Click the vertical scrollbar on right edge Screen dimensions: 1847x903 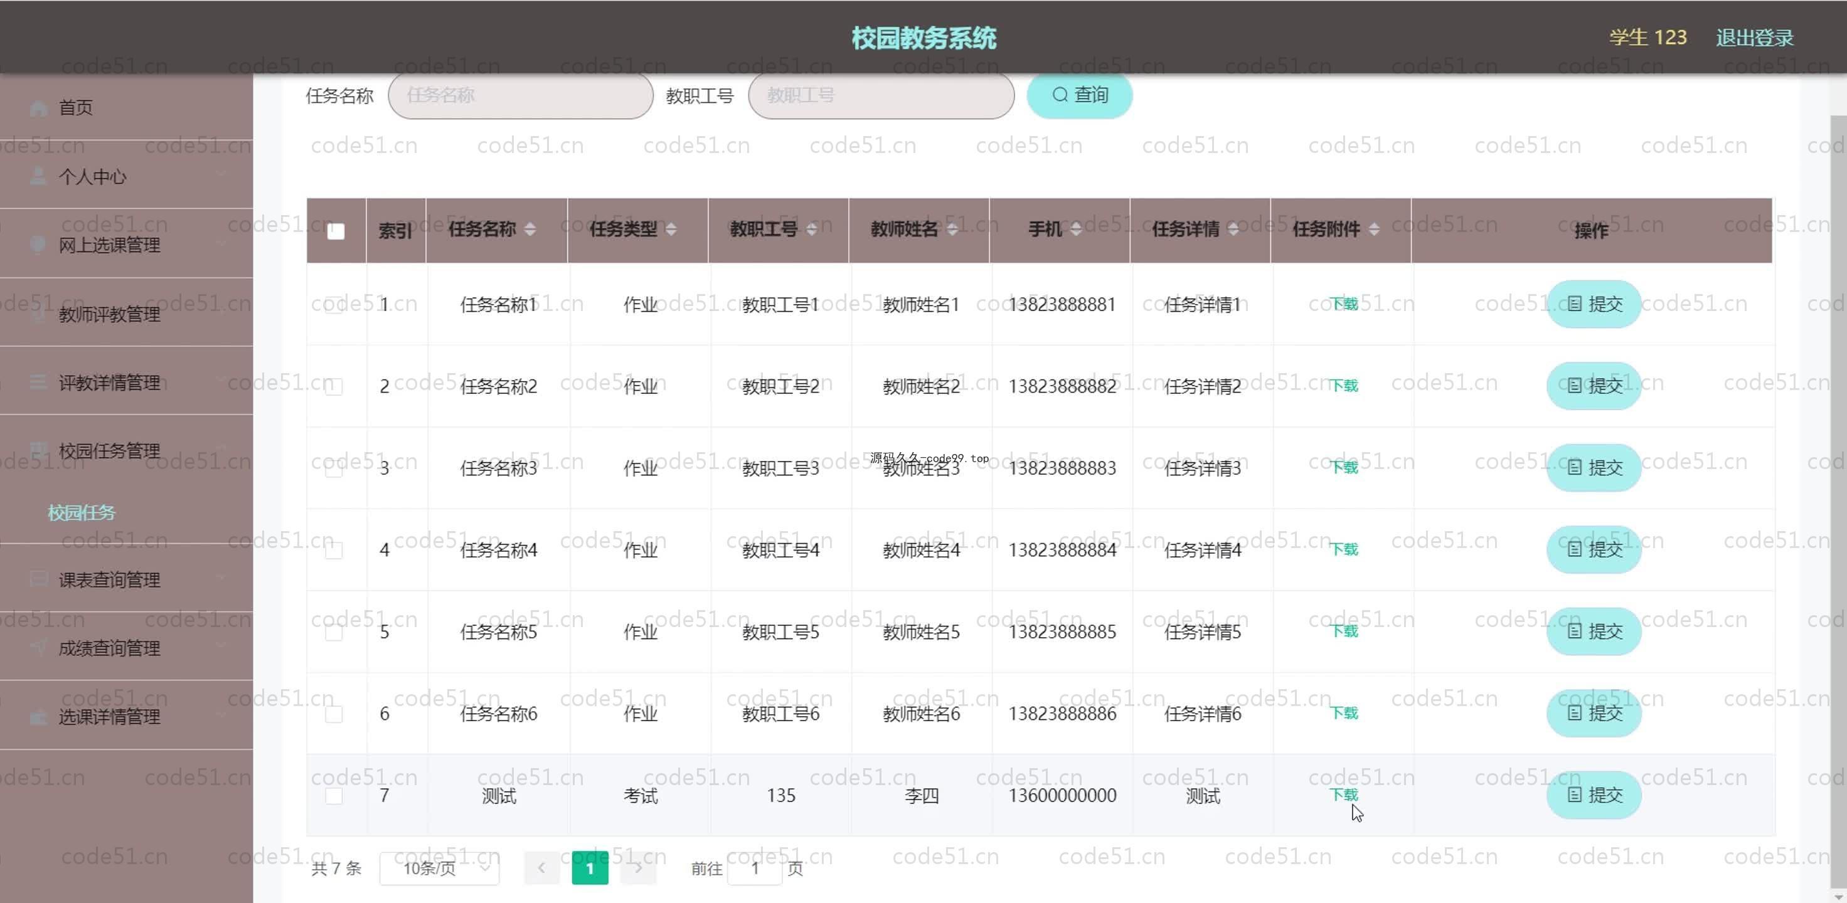(x=1838, y=502)
